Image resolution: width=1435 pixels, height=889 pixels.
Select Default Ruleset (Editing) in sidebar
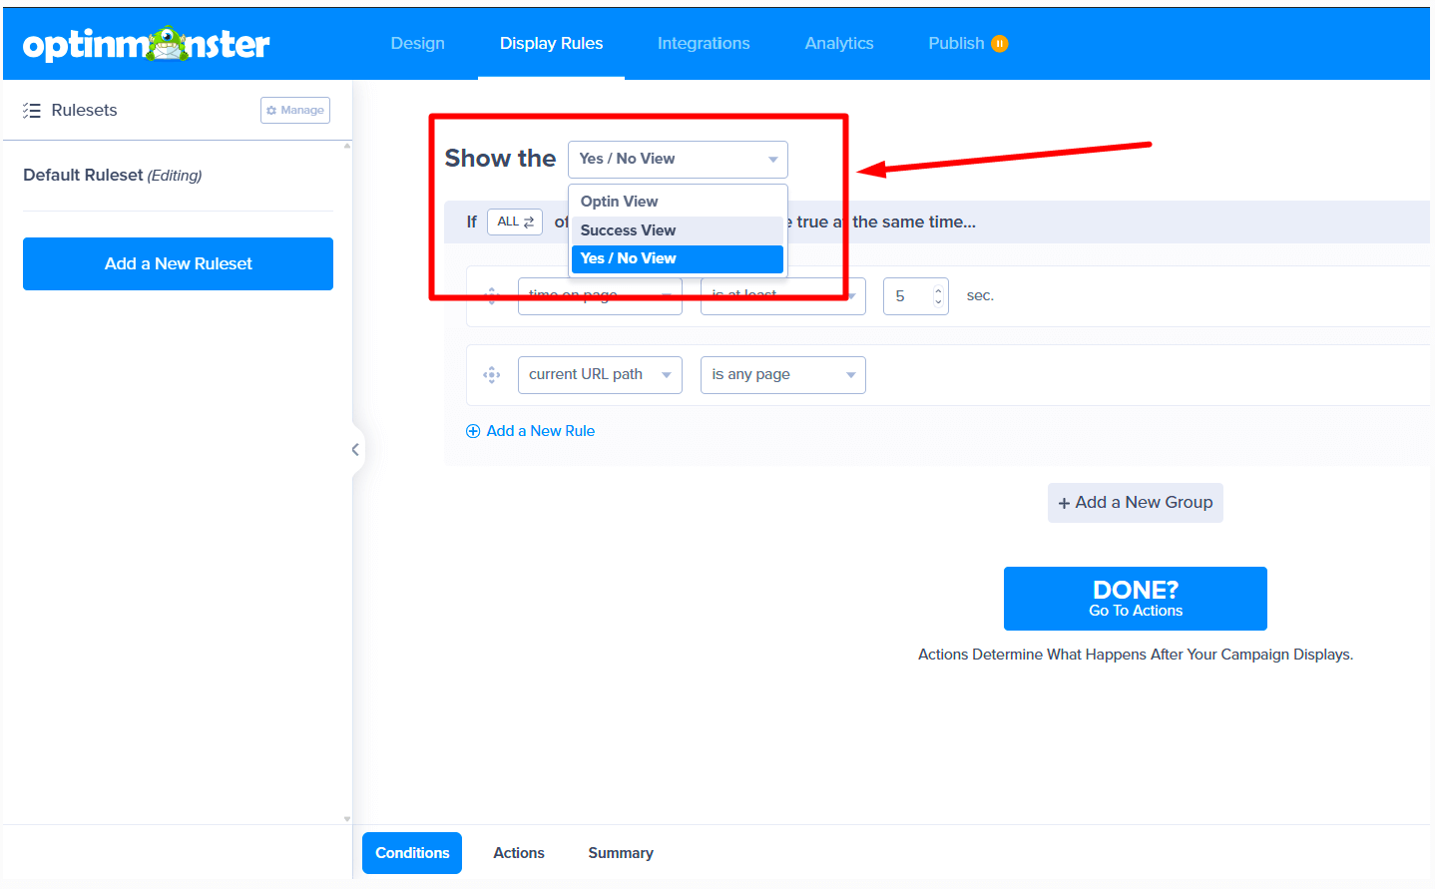point(113,176)
